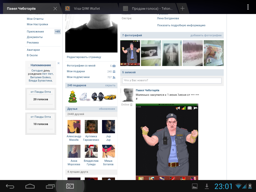Screen dimensions: 256x192
Task: Open the money banknotes photo thumbnail
Action: (214, 53)
